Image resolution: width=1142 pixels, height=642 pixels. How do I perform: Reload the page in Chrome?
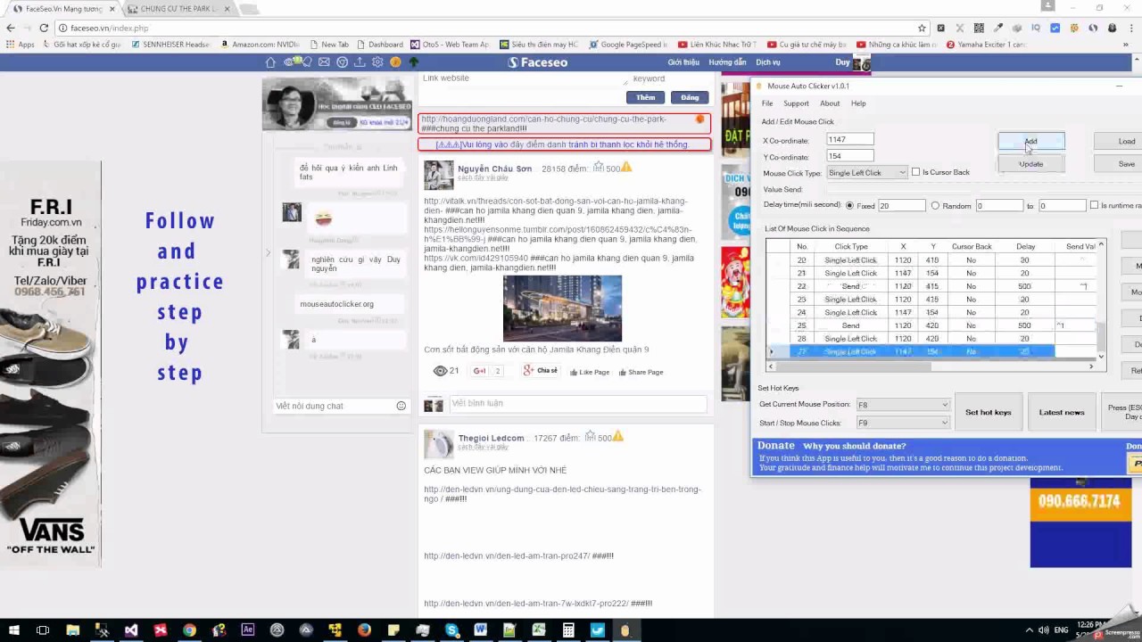pos(44,28)
